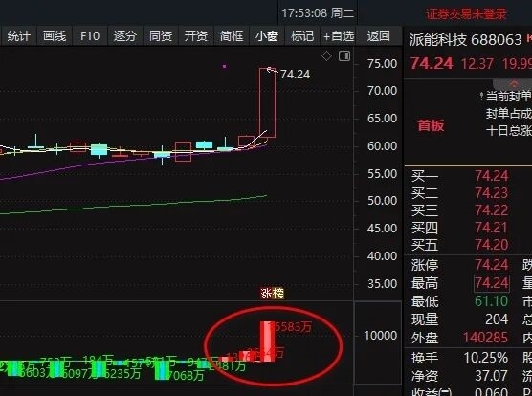Open the 开资 toolbar option
Viewport: 532px width, 396px height.
(196, 36)
